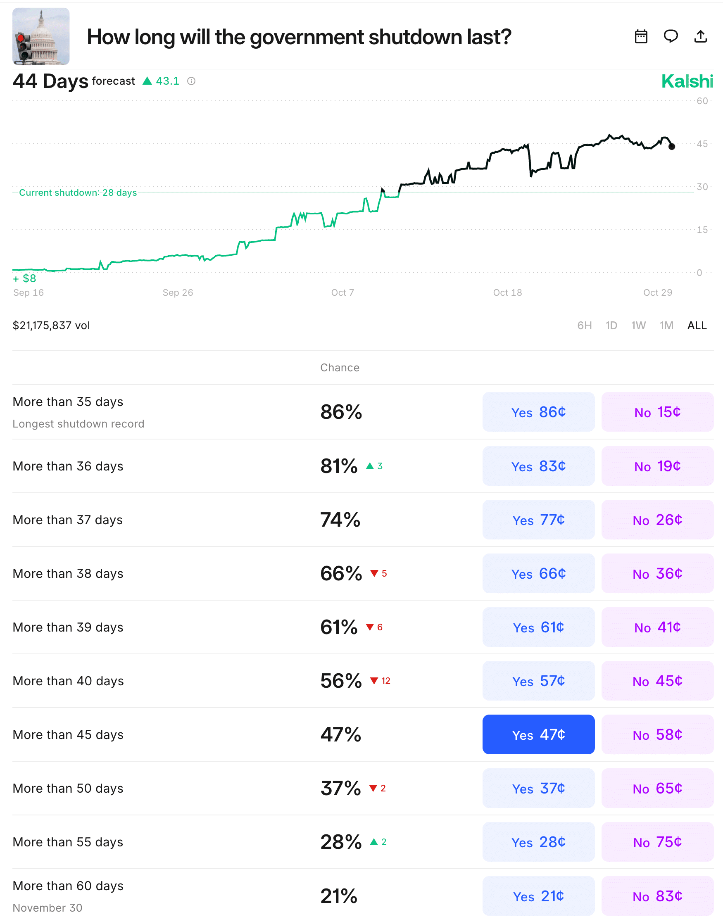
Task: Select the 6H chart range
Action: (x=584, y=325)
